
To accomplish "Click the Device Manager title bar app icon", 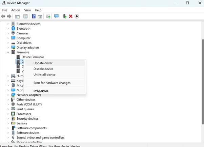I will tap(4, 3).
